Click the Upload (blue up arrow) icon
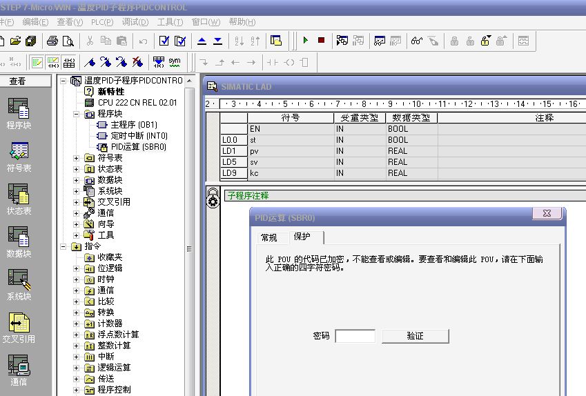Viewport: 586px width, 396px height. pyautogui.click(x=202, y=41)
